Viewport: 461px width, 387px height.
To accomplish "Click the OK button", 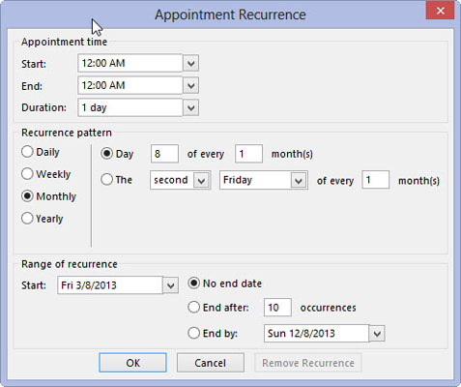I will (132, 363).
